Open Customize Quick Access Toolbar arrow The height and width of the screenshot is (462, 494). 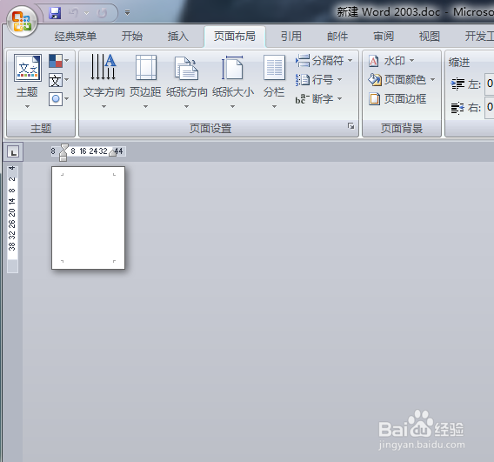pos(127,13)
